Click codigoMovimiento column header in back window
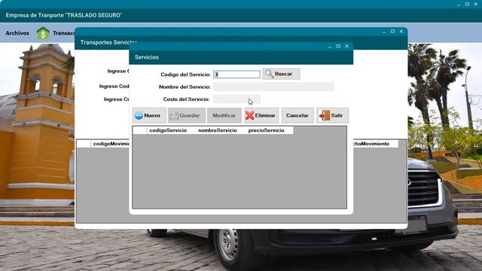Screen dimensions: 482x271 [x=110, y=144]
